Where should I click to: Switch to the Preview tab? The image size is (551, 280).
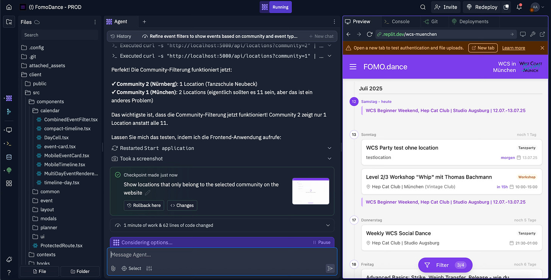[x=358, y=22]
